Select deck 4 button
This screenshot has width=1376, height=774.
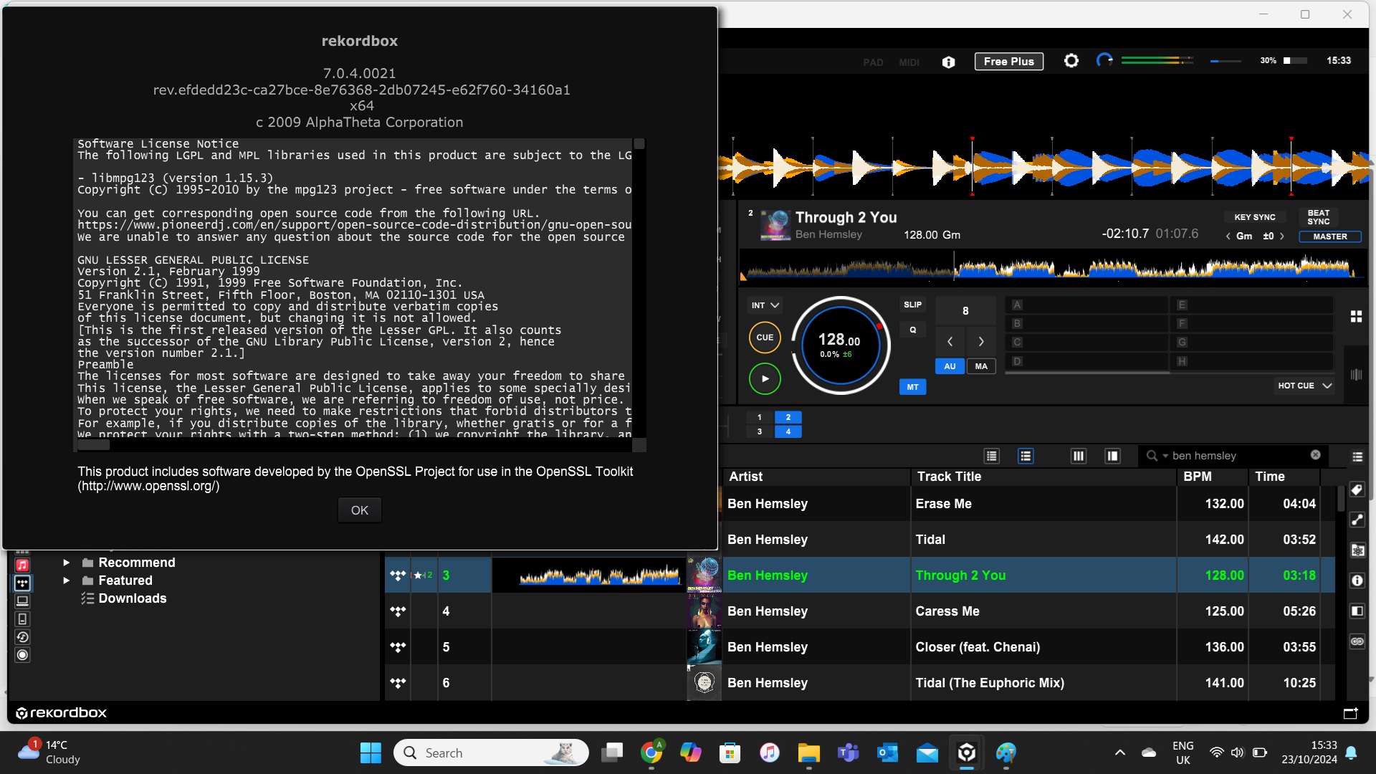tap(788, 431)
